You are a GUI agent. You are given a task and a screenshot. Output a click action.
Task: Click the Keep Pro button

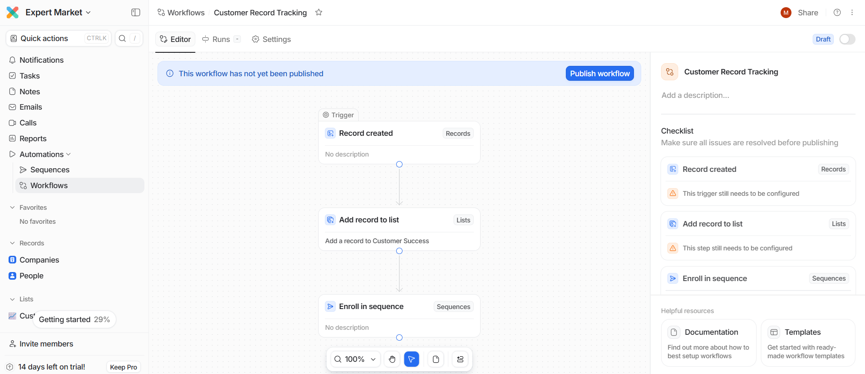[123, 367]
